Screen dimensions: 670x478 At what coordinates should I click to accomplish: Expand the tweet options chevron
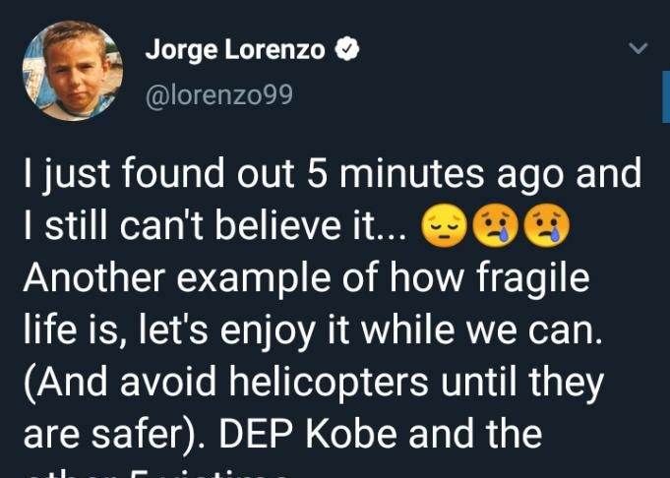click(x=639, y=48)
